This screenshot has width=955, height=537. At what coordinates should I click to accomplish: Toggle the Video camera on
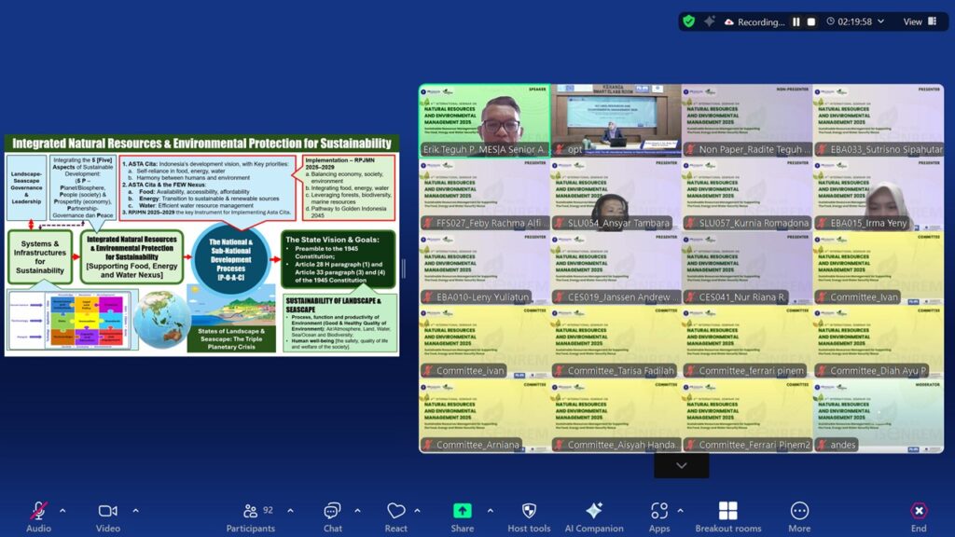pyautogui.click(x=107, y=511)
